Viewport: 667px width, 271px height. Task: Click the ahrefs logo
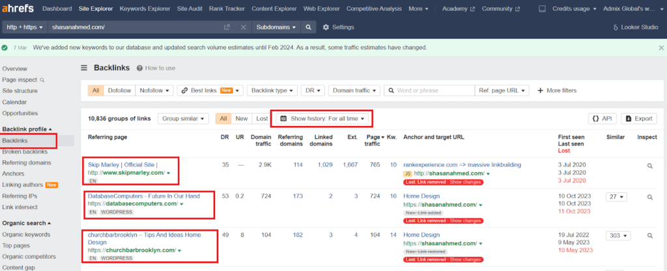click(x=18, y=8)
